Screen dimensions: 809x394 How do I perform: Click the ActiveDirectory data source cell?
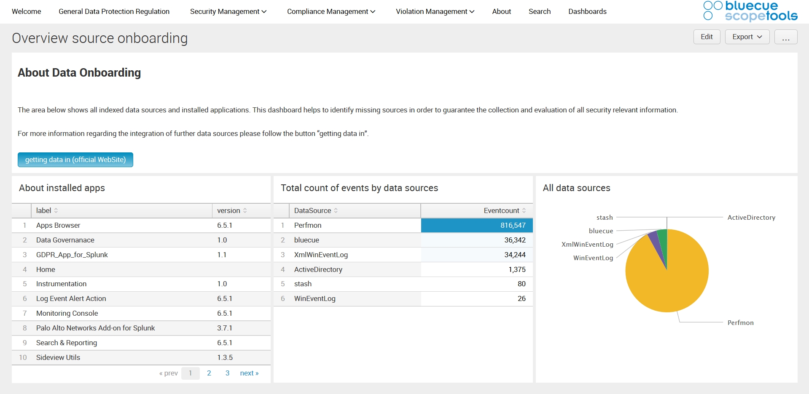355,269
